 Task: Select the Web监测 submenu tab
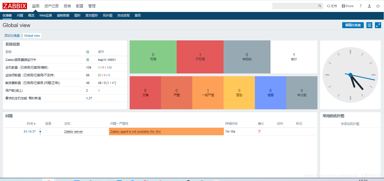click(x=46, y=16)
